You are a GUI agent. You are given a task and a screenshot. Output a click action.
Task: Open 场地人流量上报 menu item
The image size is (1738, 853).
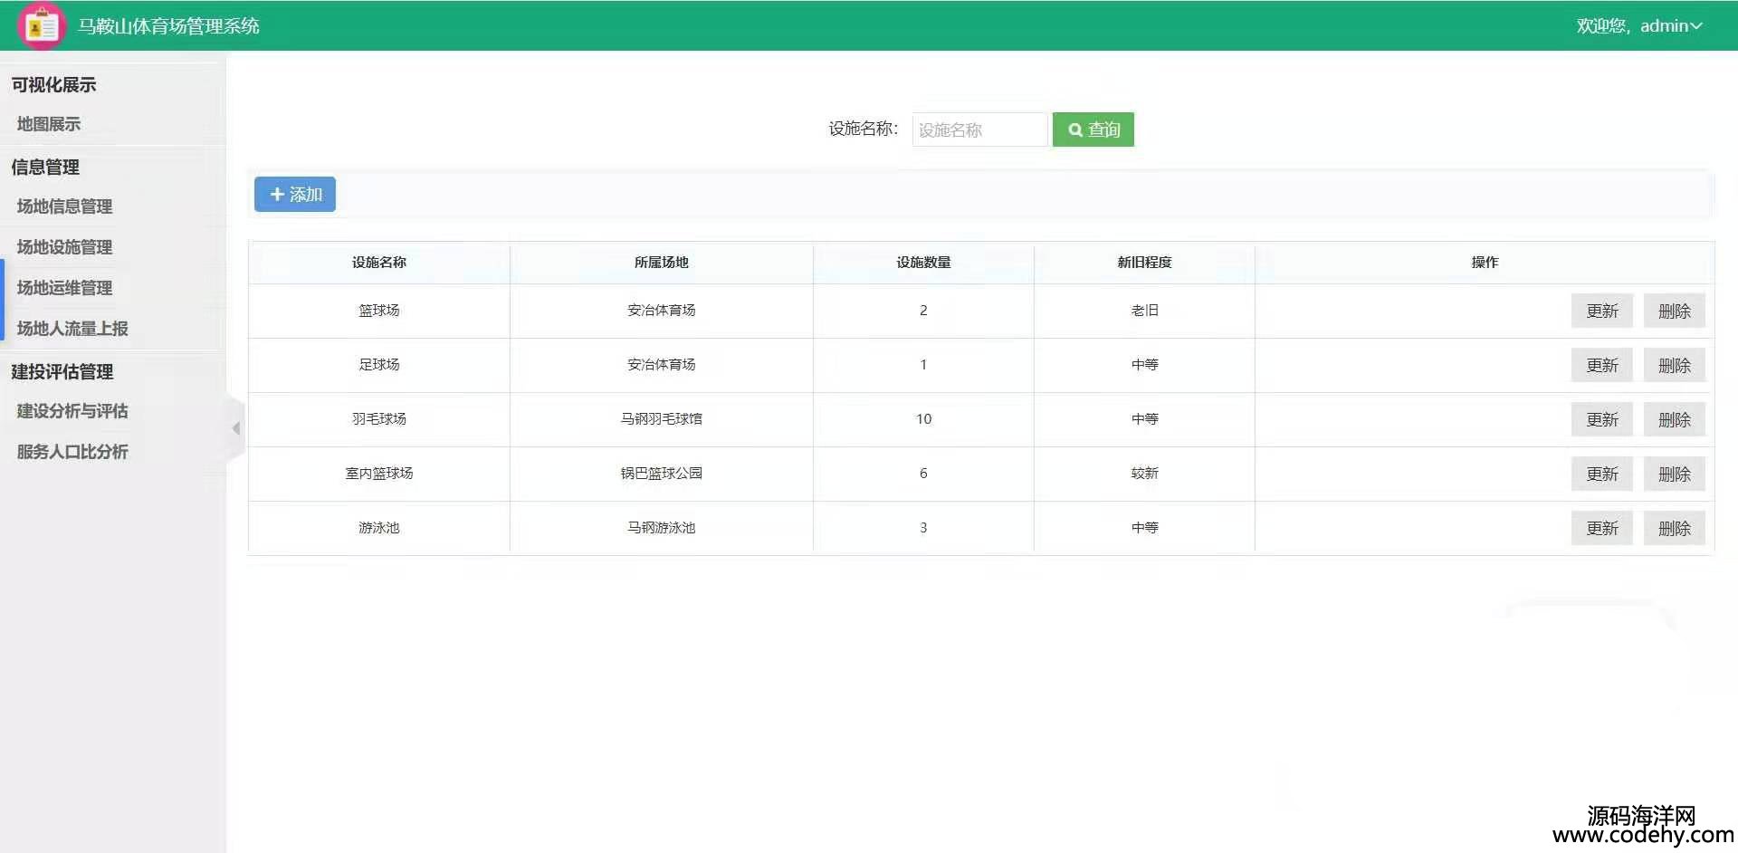coord(72,329)
